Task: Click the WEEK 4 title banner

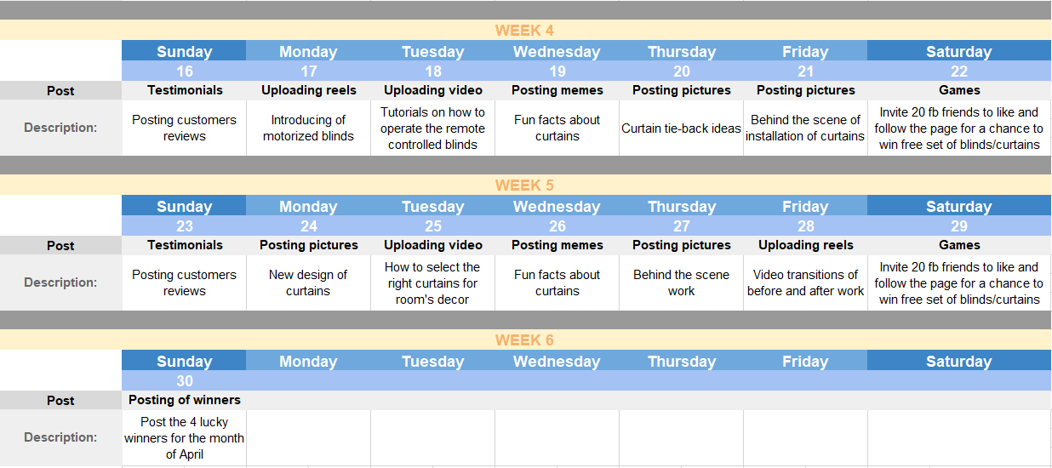Action: point(524,31)
